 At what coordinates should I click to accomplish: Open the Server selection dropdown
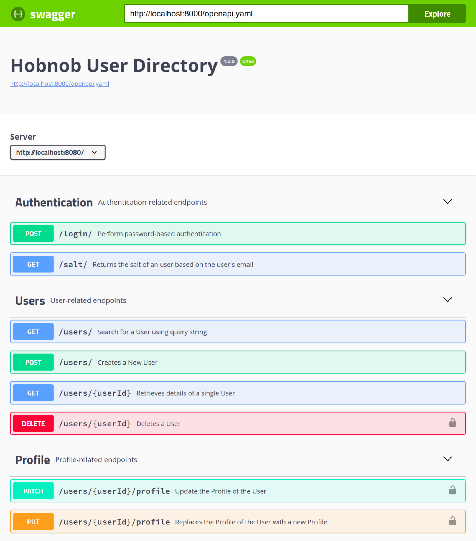click(58, 152)
